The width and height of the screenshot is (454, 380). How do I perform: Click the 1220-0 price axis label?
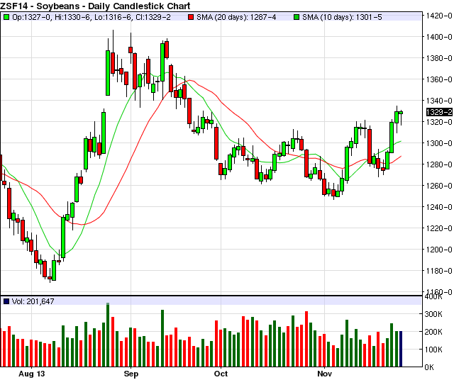click(x=439, y=228)
